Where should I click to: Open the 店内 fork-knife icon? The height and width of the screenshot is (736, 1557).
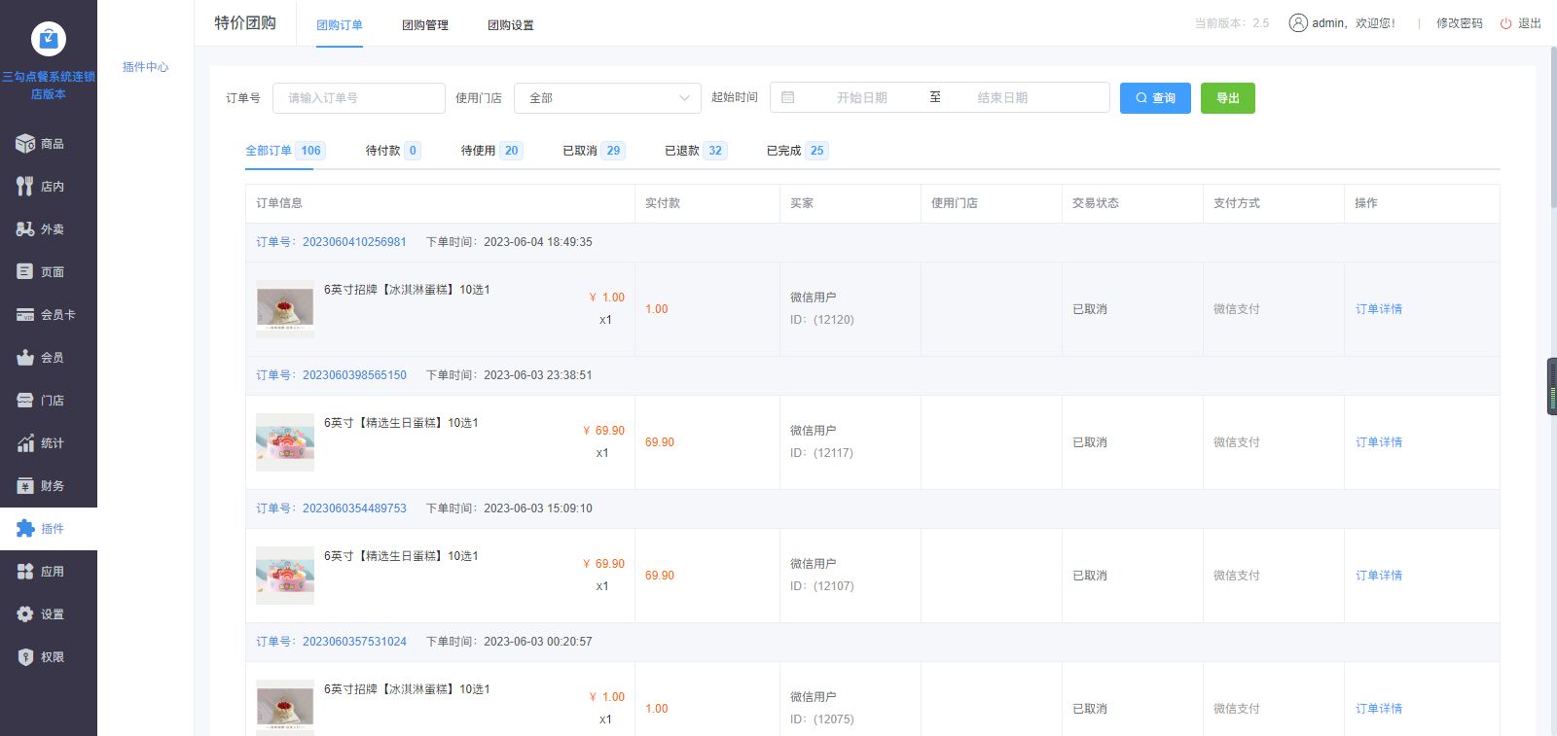click(25, 187)
